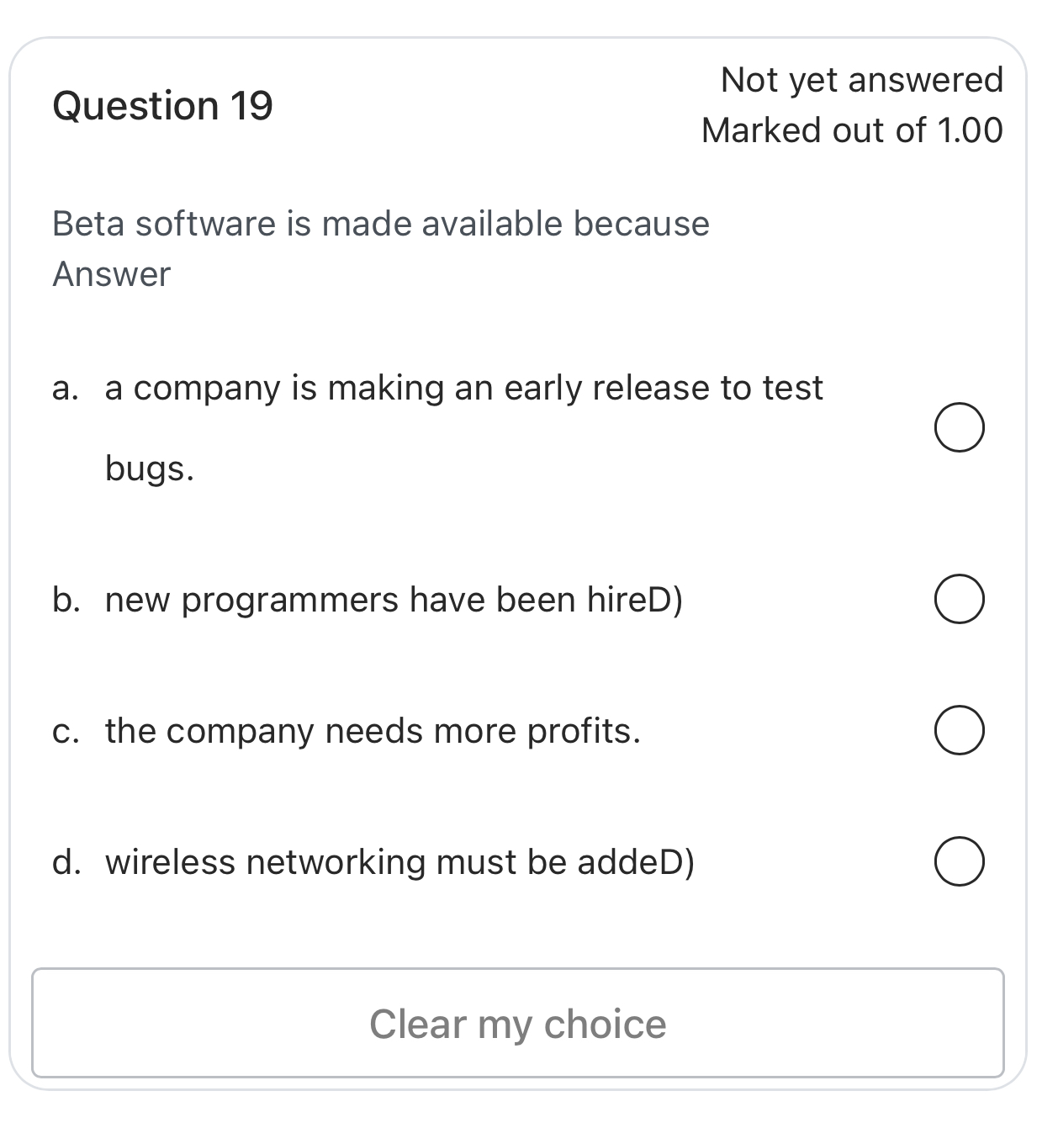The width and height of the screenshot is (1058, 1128).
Task: Select radio button for option b
Action: click(959, 599)
